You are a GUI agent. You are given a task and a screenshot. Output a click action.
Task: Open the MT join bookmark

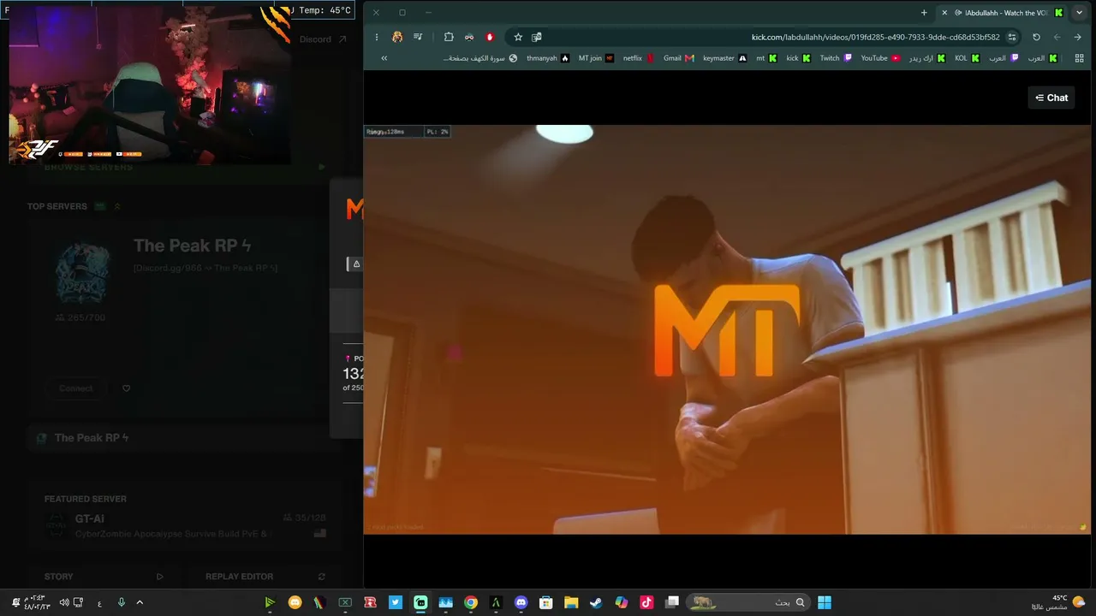pyautogui.click(x=596, y=58)
